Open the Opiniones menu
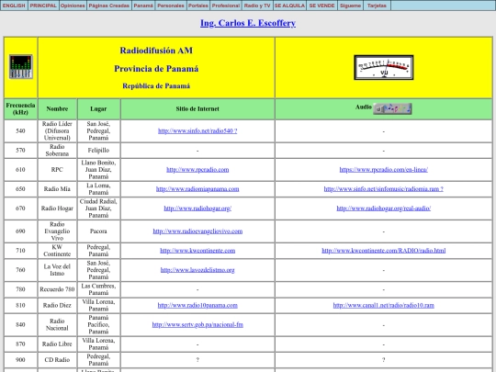Image resolution: width=496 pixels, height=372 pixels. [x=73, y=6]
